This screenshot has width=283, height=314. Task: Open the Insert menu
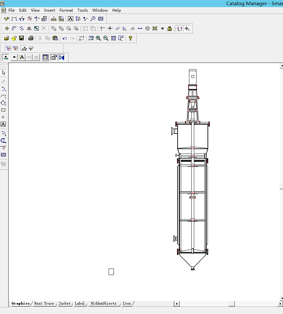(49, 10)
